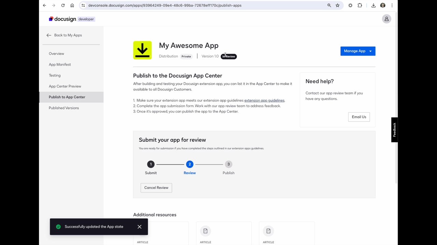The image size is (437, 245).
Task: Click step 1 Submit circle
Action: point(151,164)
